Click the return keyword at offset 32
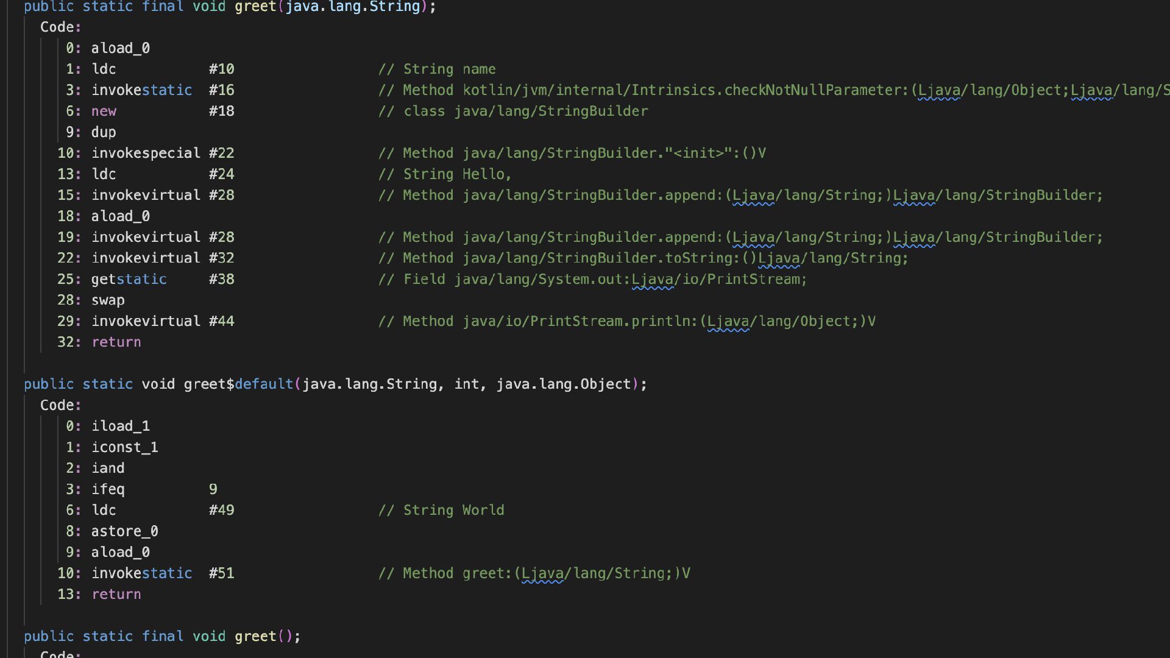1170x658 pixels. pyautogui.click(x=116, y=342)
